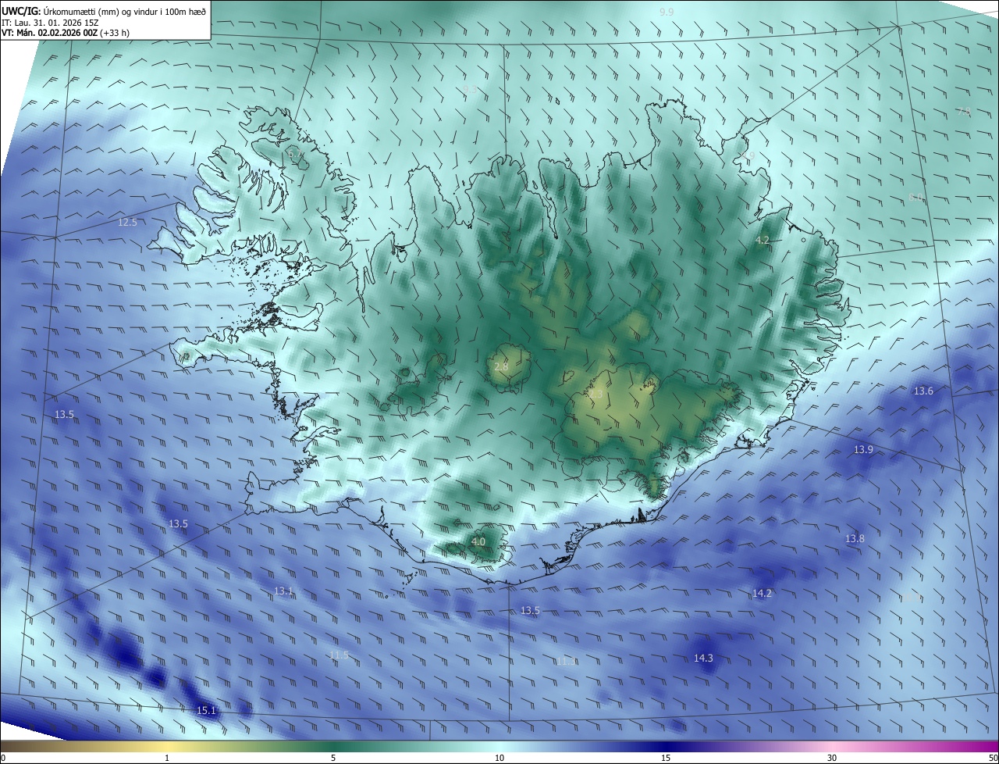Click the 'UWC/IG: Úrkomumætti (mm)' title line
This screenshot has width=999, height=764.
pyautogui.click(x=104, y=10)
